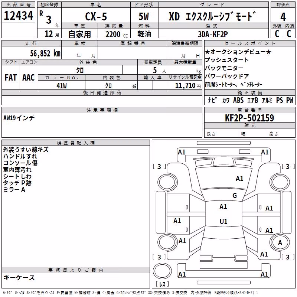Click ★オークションデビュー★ sales point
The width and height of the screenshot is (297, 297).
click(x=238, y=52)
